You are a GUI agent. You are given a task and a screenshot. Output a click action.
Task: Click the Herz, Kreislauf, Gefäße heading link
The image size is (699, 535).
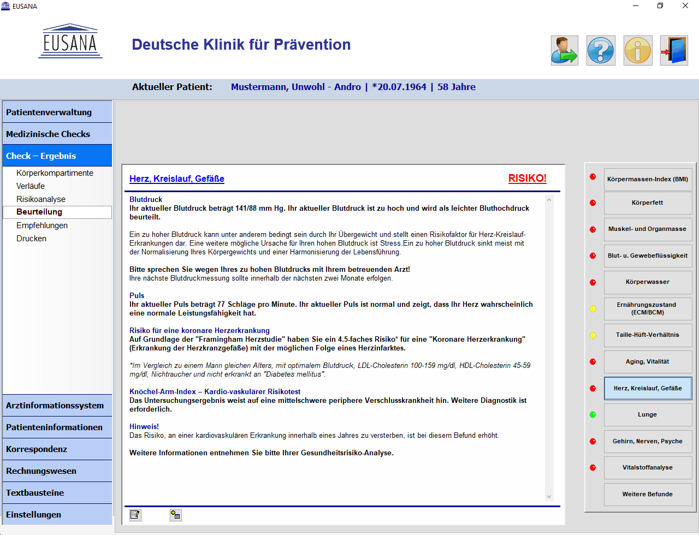[177, 179]
